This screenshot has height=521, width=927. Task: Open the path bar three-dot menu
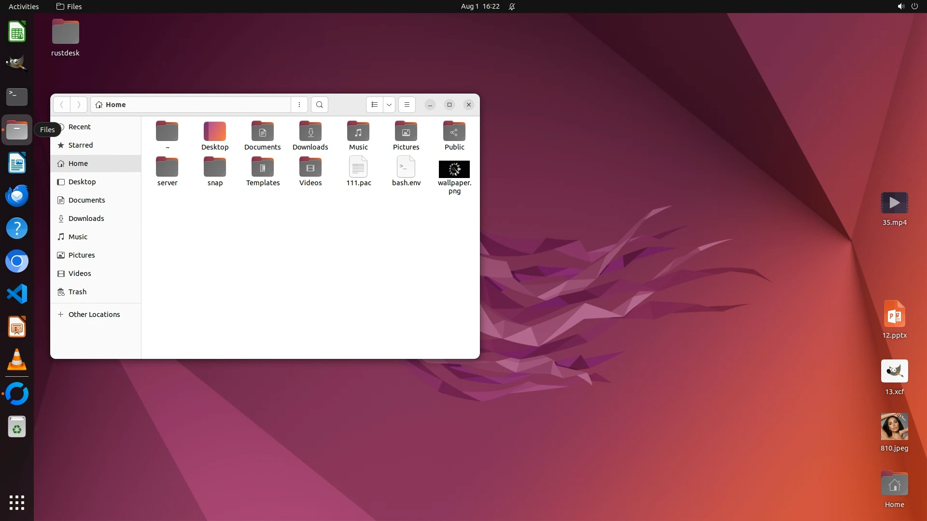299,105
